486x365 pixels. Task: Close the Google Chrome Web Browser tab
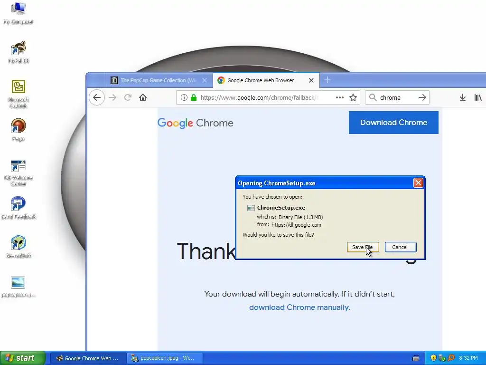point(311,80)
